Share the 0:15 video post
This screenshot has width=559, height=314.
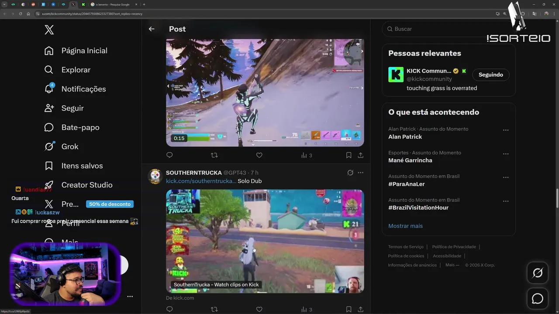point(360,155)
